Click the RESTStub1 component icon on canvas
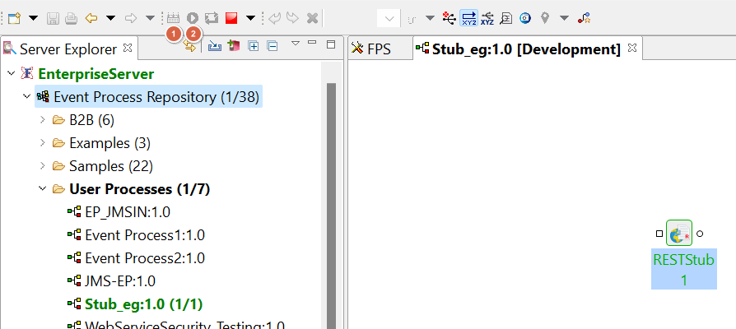Screen dimensions: 736x329 pyautogui.click(x=679, y=234)
